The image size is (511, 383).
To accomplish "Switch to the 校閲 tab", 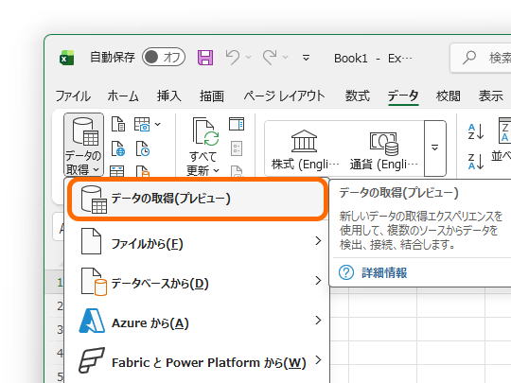I will 449,96.
